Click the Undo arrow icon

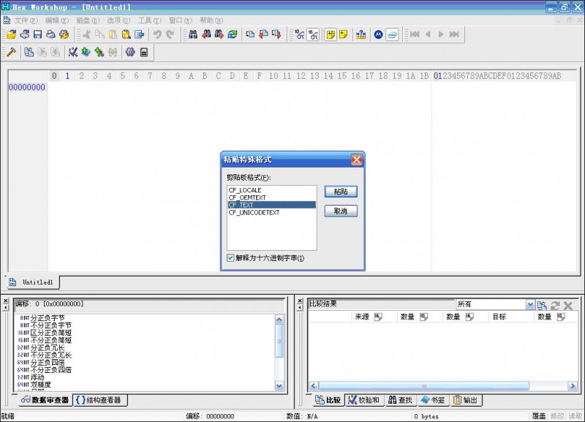click(x=157, y=34)
